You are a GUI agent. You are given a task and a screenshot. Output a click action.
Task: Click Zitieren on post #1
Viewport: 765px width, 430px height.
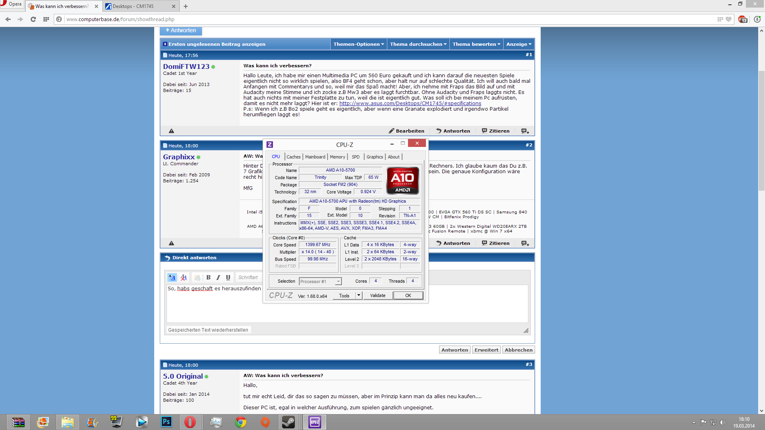(x=496, y=131)
